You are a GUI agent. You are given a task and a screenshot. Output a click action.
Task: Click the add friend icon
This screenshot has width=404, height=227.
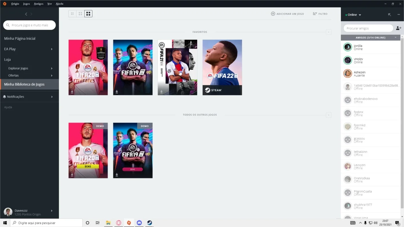(x=399, y=28)
